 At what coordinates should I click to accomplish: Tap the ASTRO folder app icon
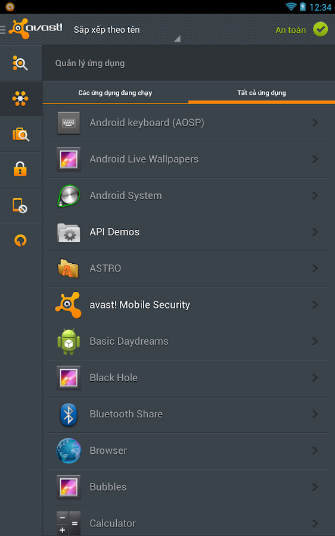tap(69, 269)
